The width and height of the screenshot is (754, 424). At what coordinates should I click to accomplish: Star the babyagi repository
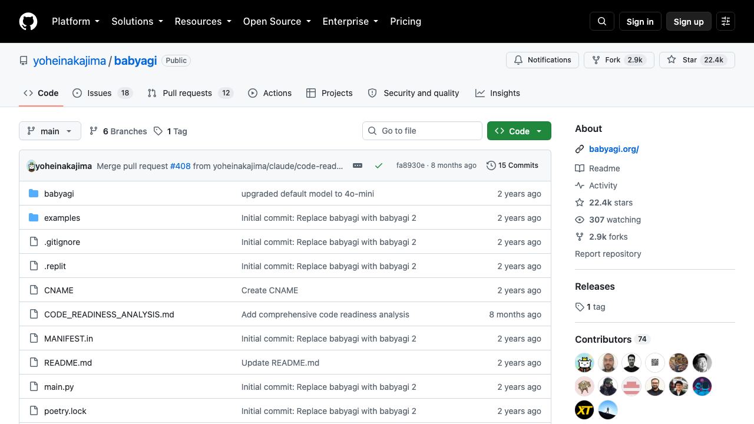coord(697,60)
